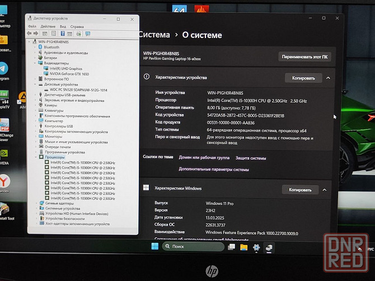Open Task View on the taskbar

231,247
